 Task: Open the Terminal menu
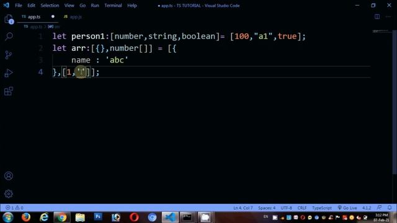click(113, 6)
